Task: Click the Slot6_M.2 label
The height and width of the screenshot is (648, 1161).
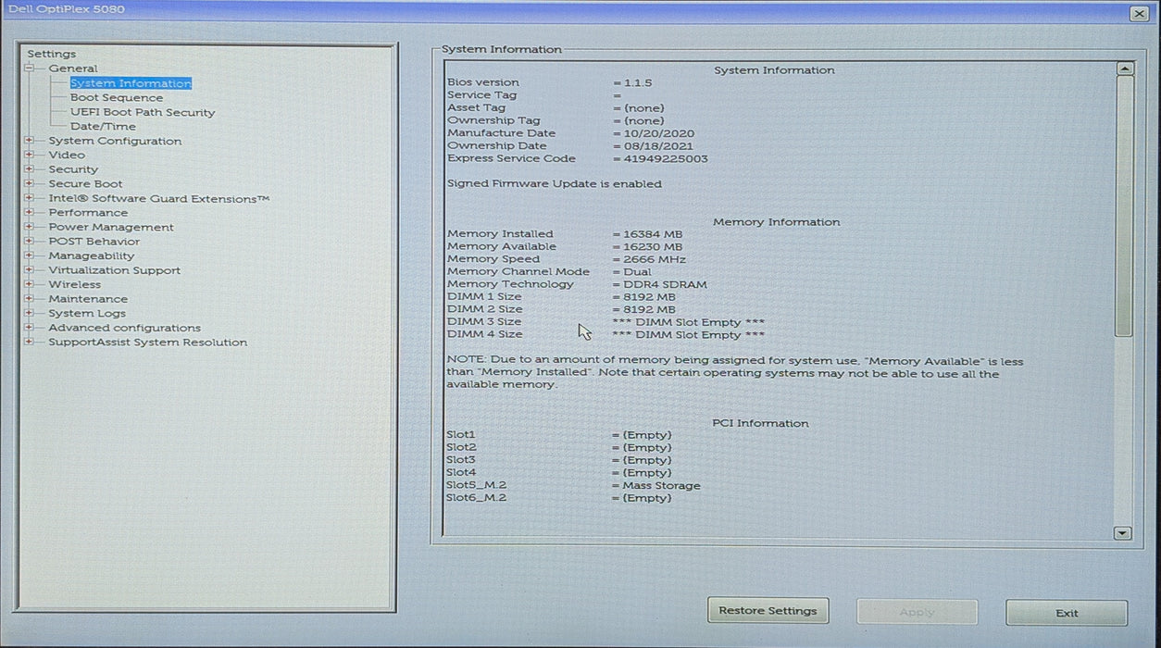Action: point(476,498)
